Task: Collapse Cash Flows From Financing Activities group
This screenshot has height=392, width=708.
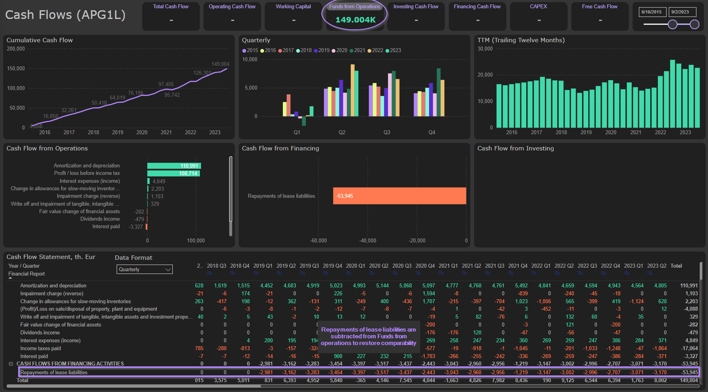Action: click(x=11, y=364)
